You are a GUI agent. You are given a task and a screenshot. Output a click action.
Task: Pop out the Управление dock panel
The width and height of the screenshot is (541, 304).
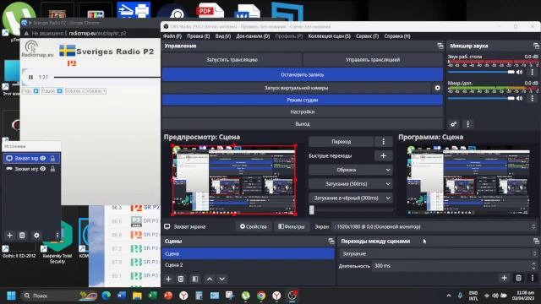tap(440, 46)
